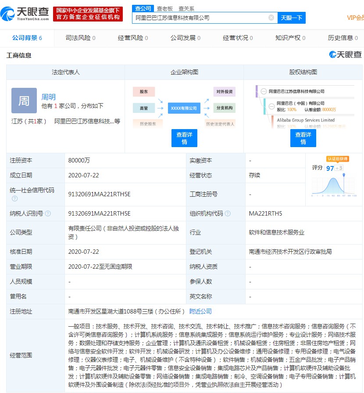The width and height of the screenshot is (364, 393).
Task: Click into the company name search field
Action: tap(200, 18)
